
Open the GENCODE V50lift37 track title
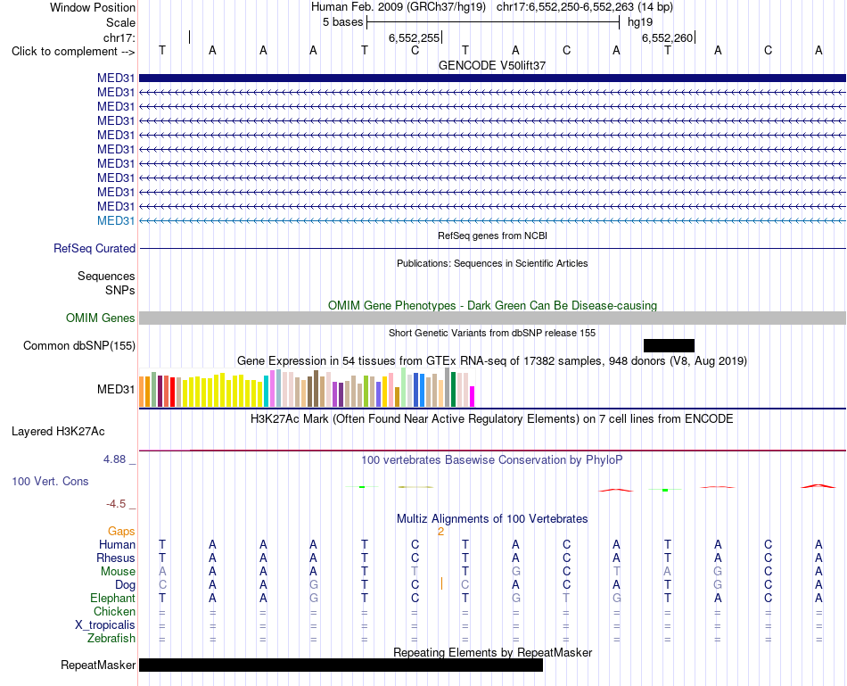pyautogui.click(x=492, y=65)
